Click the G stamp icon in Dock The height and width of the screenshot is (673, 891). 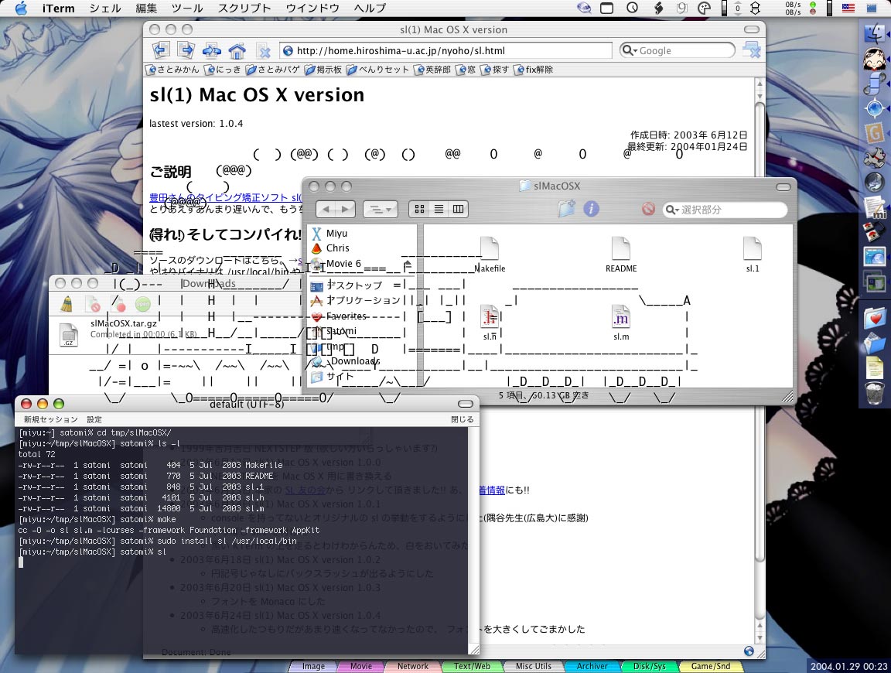click(x=875, y=133)
